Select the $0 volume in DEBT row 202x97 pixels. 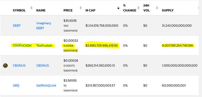pyautogui.click(x=145, y=26)
